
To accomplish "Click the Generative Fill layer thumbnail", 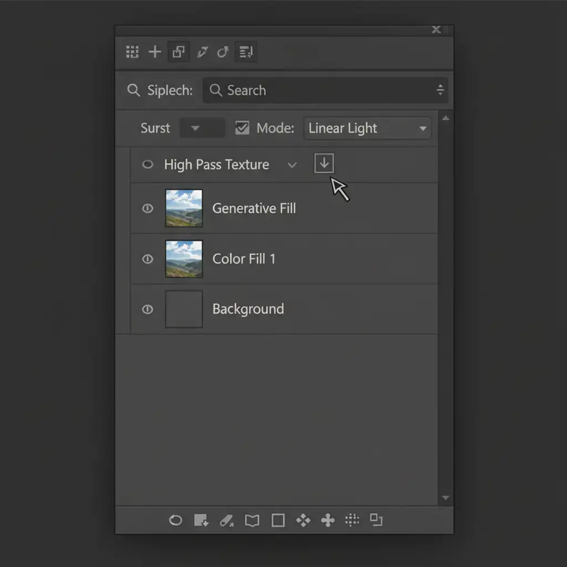I will (184, 208).
